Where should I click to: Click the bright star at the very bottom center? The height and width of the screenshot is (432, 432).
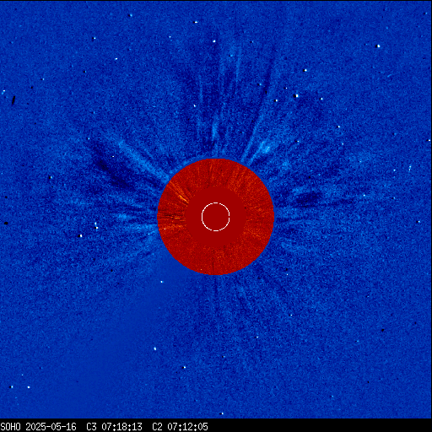[221, 413]
